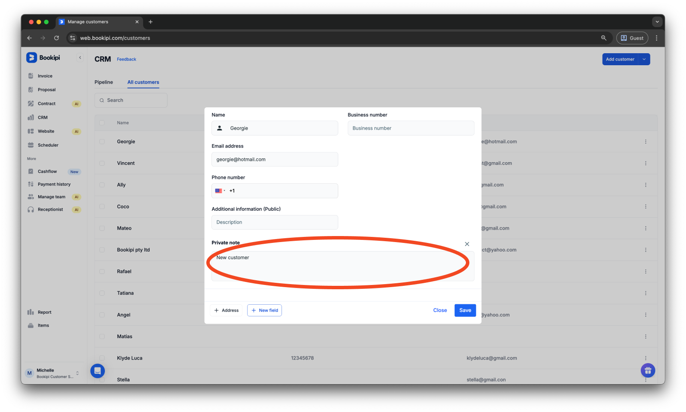Check the Vincent row checkbox
Image resolution: width=686 pixels, height=412 pixels.
102,163
